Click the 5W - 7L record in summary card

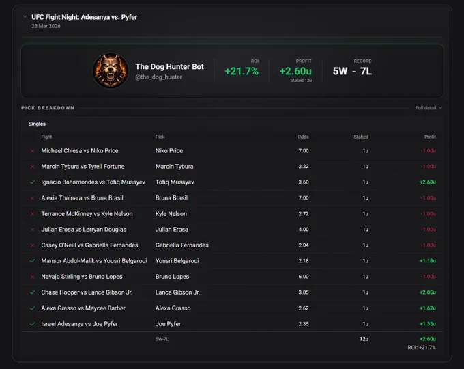(x=352, y=72)
